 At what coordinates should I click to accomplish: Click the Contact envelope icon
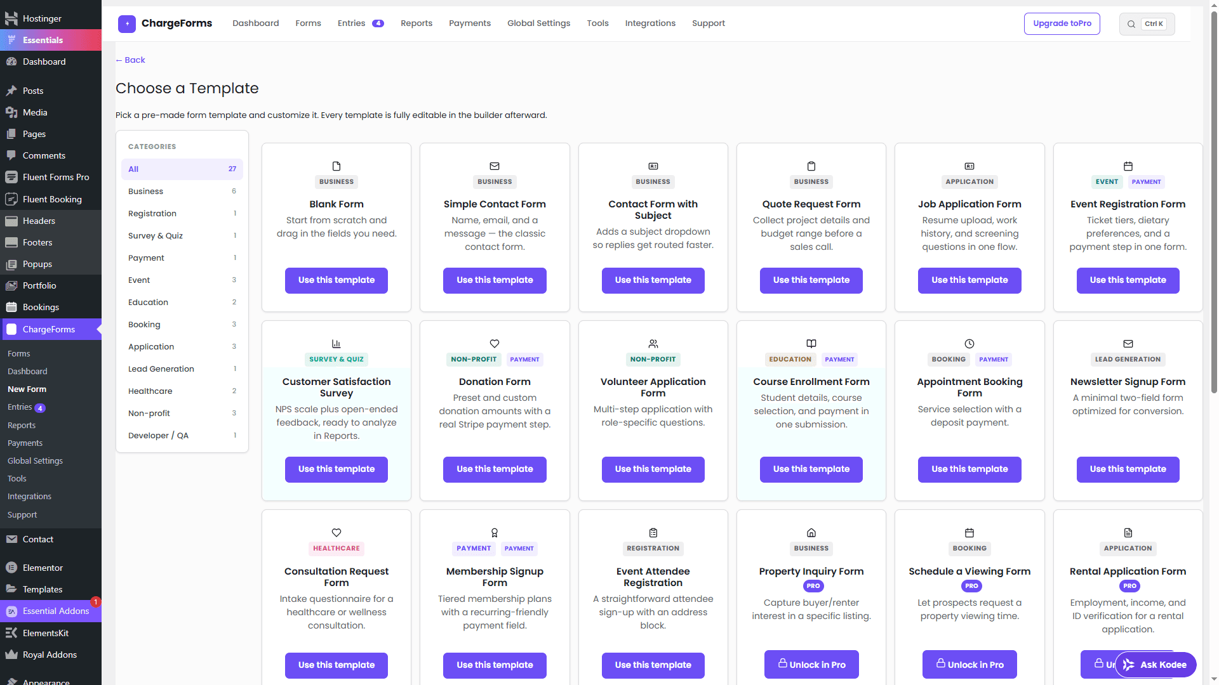pyautogui.click(x=11, y=539)
